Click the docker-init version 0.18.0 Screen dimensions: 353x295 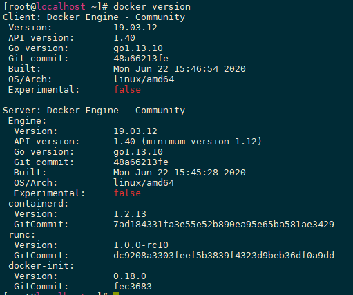coord(130,276)
